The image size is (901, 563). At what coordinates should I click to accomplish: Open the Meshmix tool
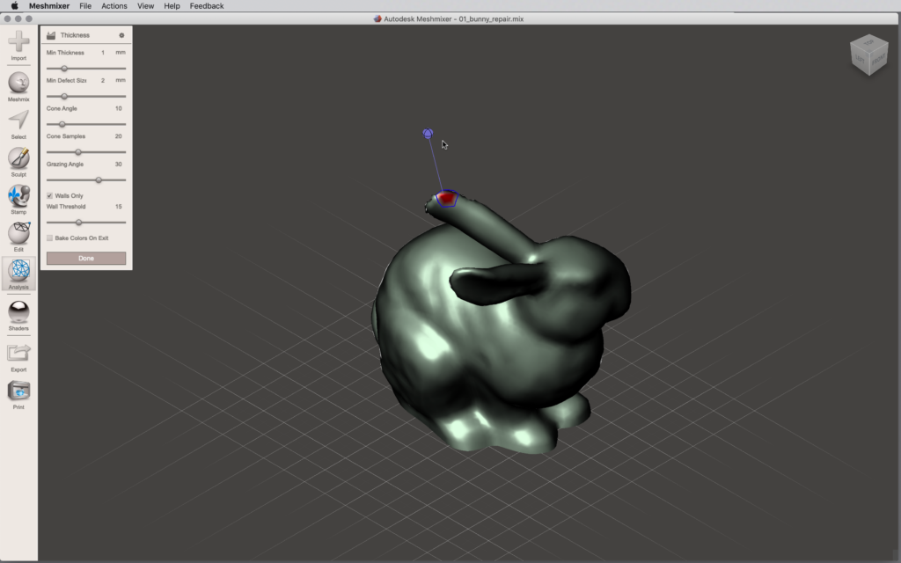(x=18, y=84)
